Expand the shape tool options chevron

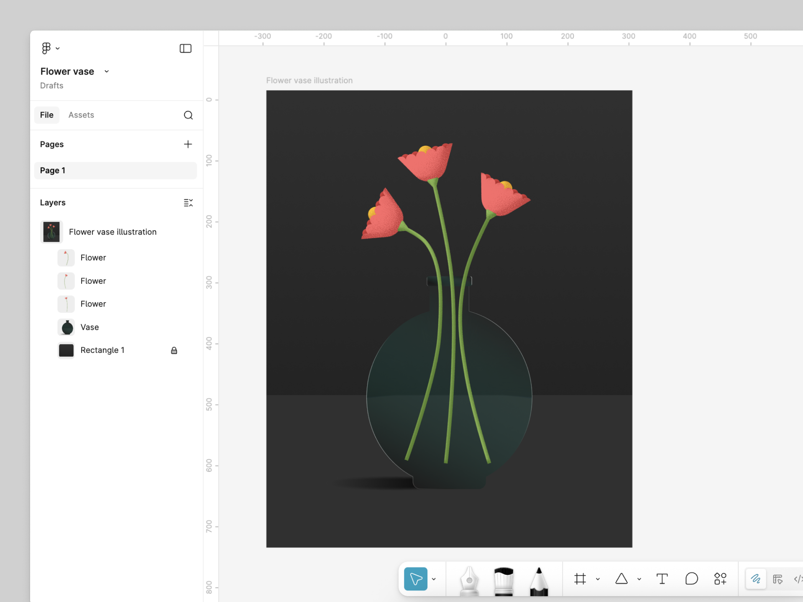point(639,579)
